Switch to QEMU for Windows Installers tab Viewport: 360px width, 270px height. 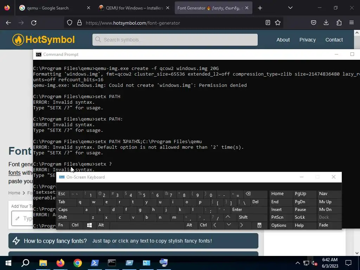click(134, 8)
